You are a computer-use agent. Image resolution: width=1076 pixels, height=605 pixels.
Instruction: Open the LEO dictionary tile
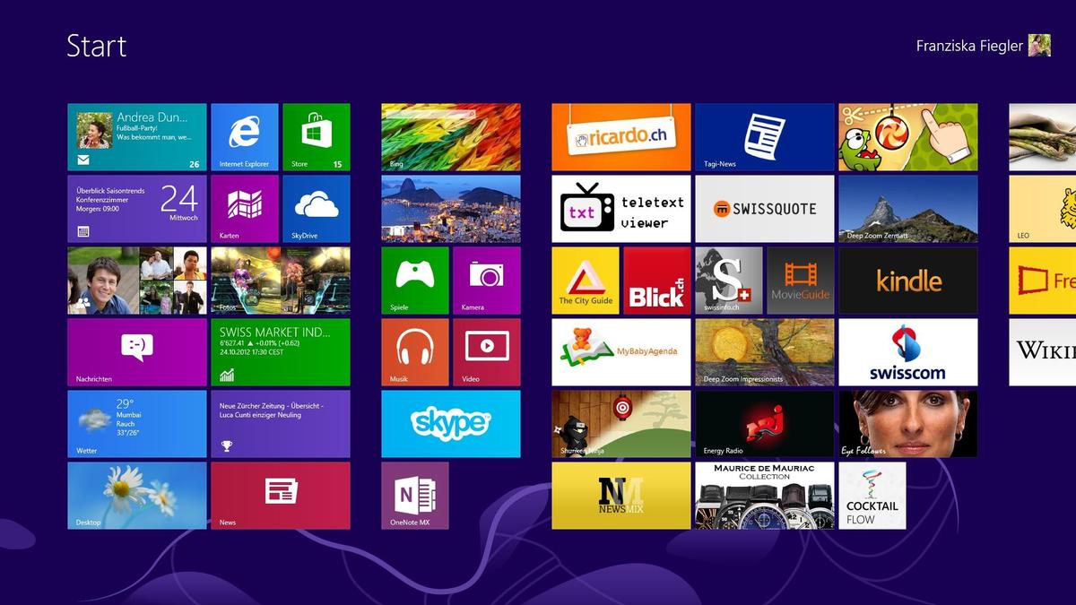coord(1043,209)
